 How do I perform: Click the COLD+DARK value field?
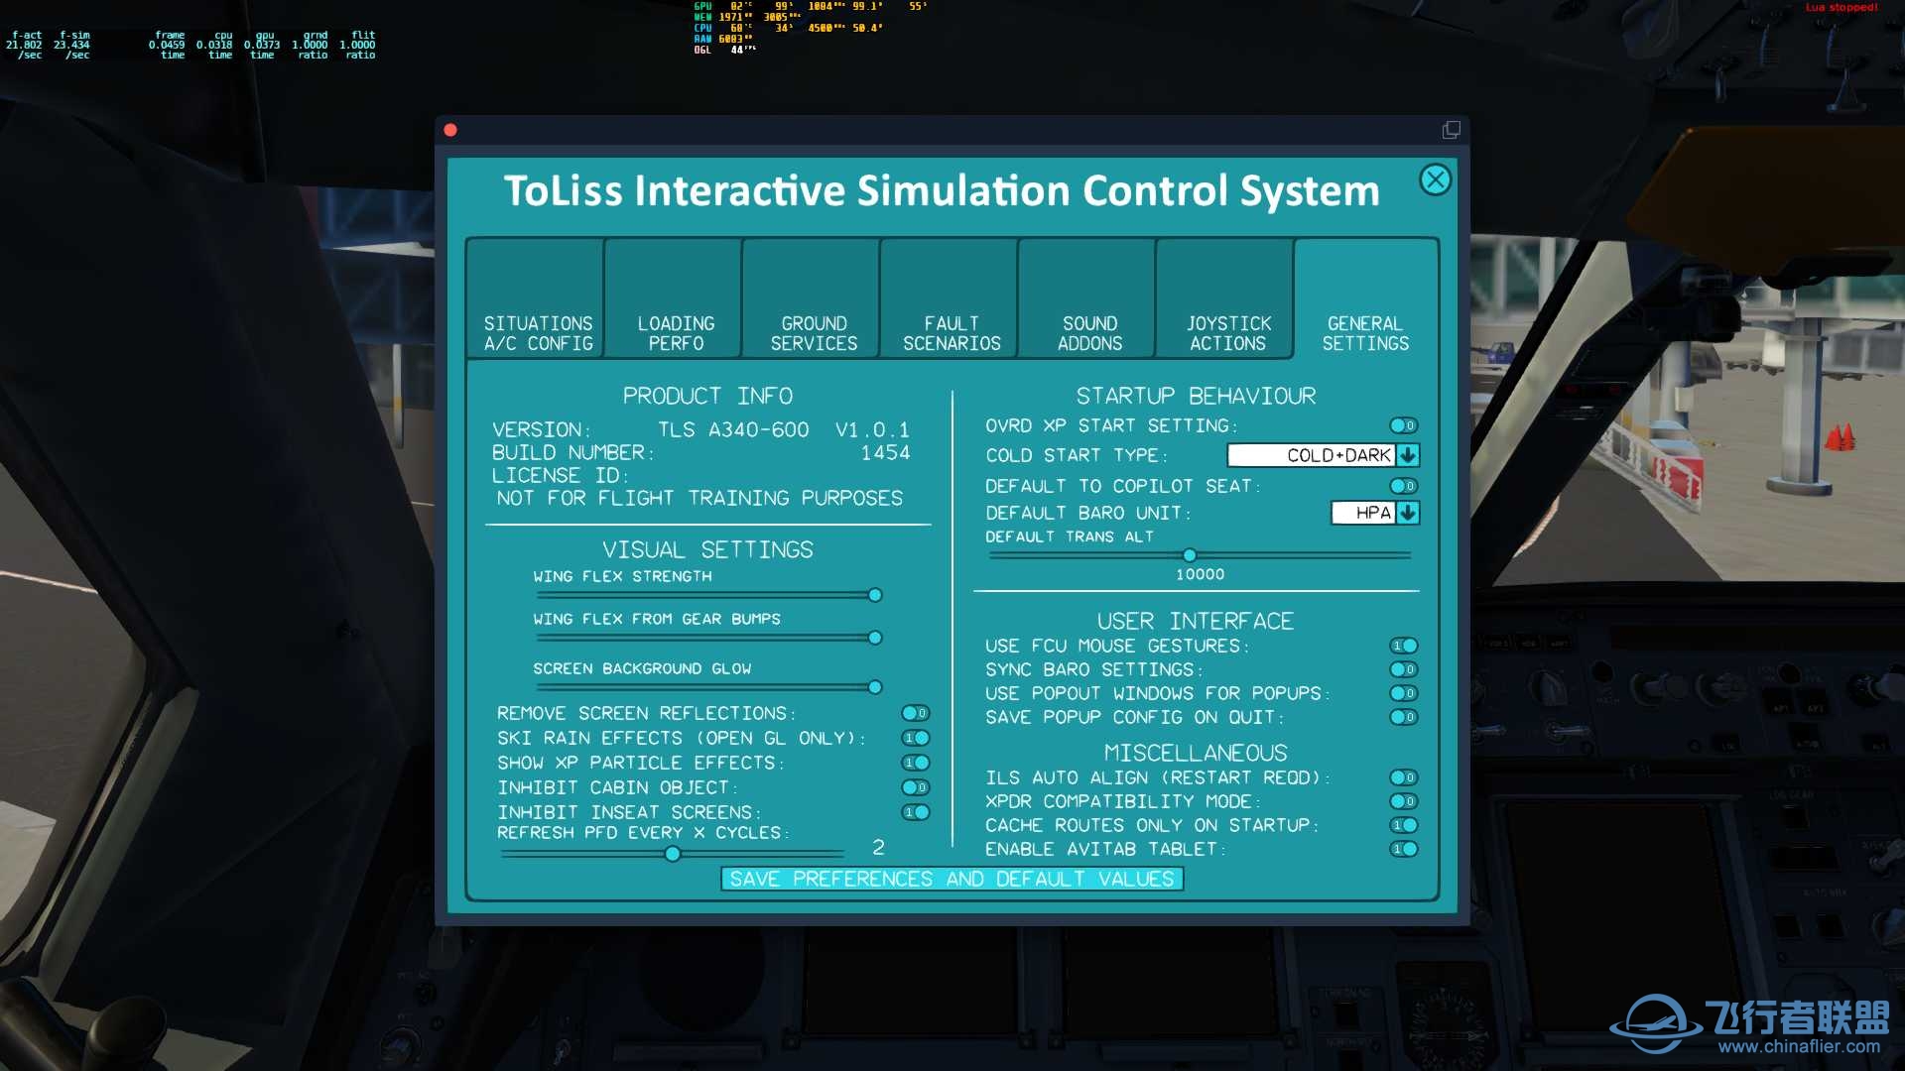(1312, 455)
